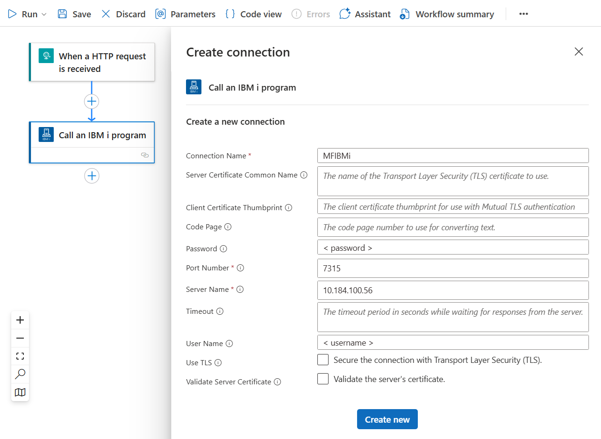Toggle the minimap

tap(20, 392)
